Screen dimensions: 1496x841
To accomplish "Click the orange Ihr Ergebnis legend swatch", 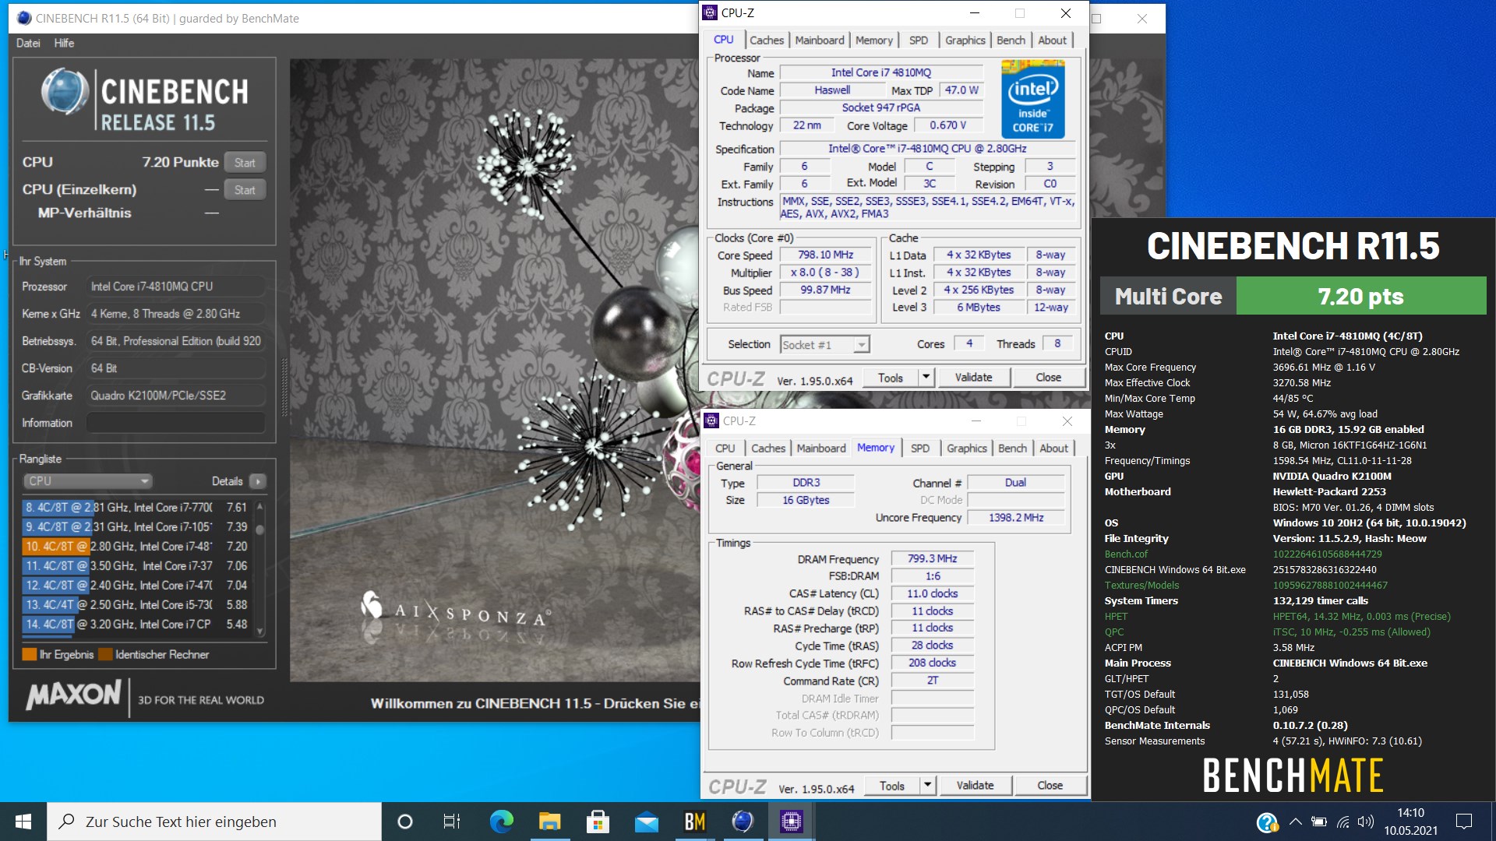I will coord(30,654).
